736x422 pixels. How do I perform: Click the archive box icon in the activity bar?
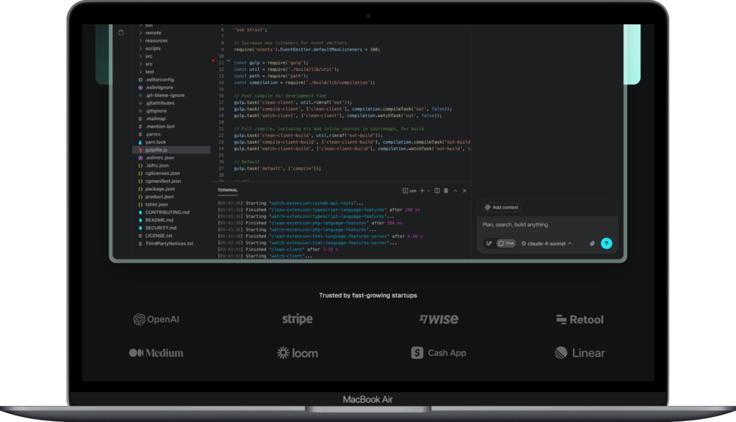click(x=121, y=33)
